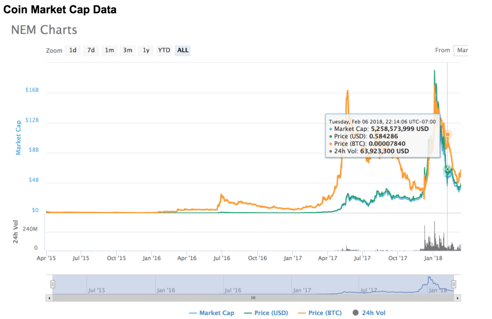Screen dimensions: 492x319
Task: Click the green Price (USD) diamond marker
Action: [x=448, y=169]
